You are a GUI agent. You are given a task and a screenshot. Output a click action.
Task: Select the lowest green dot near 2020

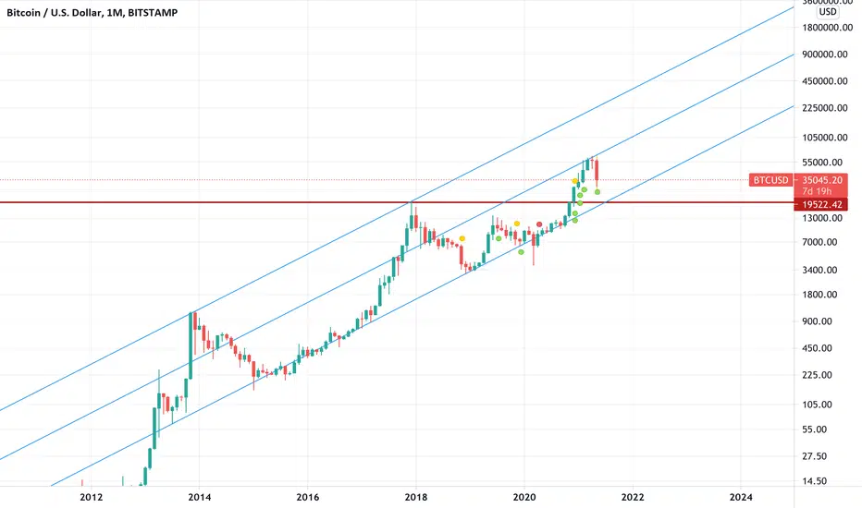pyautogui.click(x=521, y=252)
